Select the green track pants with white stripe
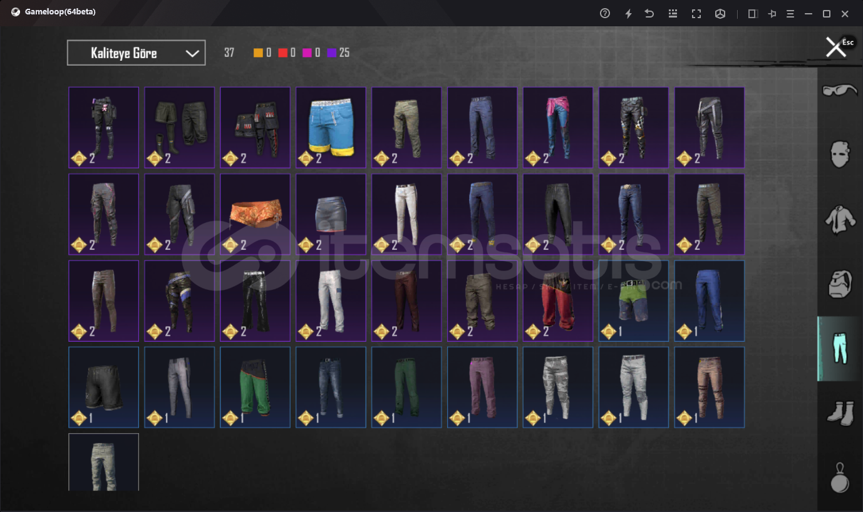Viewport: 863px width, 512px height. point(255,387)
